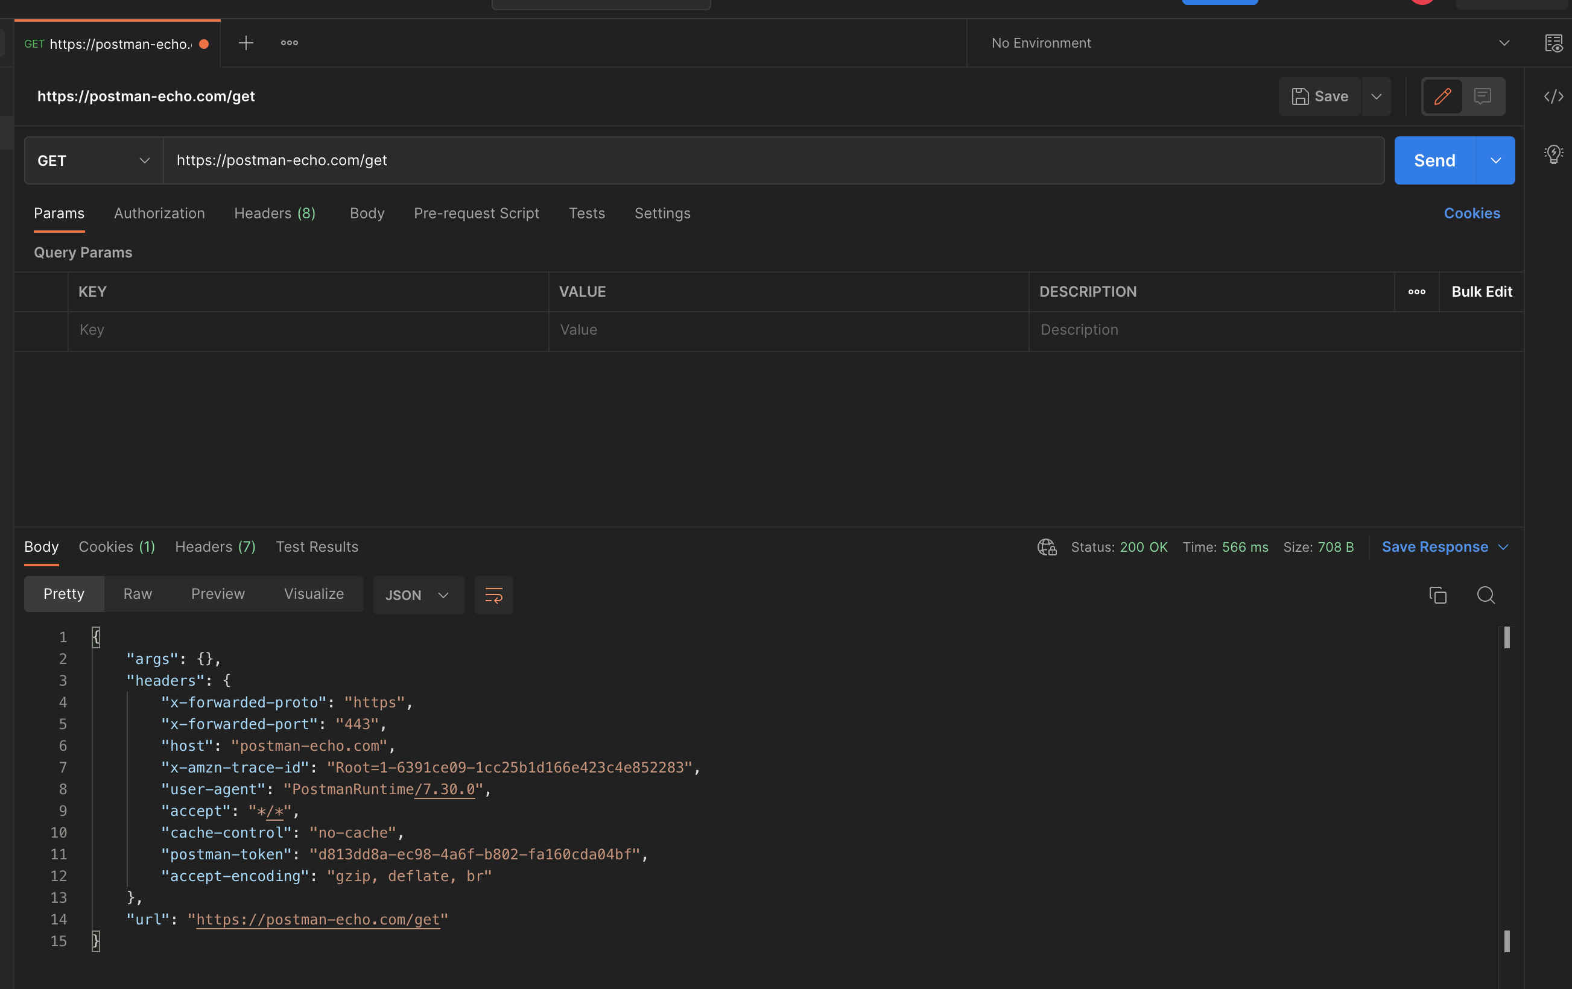The width and height of the screenshot is (1572, 989).
Task: Copy response with the copy icon
Action: click(x=1437, y=595)
